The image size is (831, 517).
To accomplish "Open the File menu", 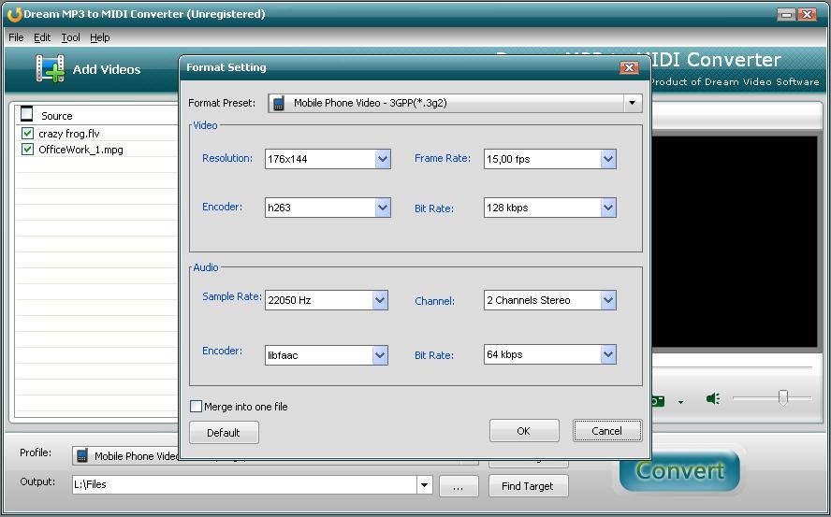I will click(x=16, y=37).
